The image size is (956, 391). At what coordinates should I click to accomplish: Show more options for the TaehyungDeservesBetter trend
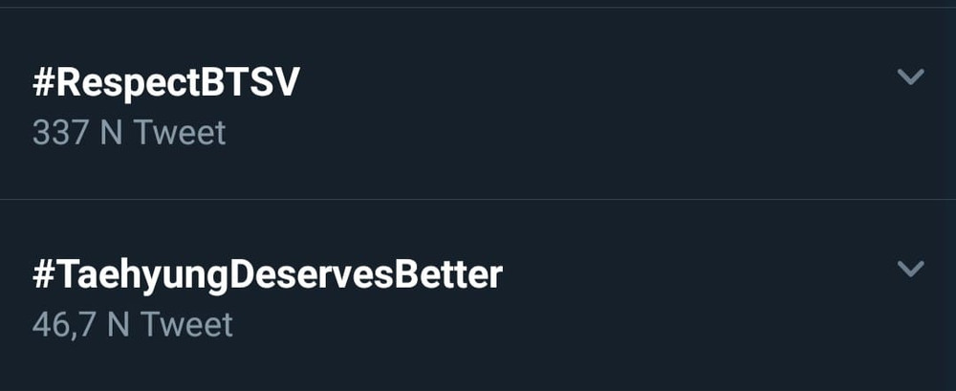pyautogui.click(x=910, y=269)
